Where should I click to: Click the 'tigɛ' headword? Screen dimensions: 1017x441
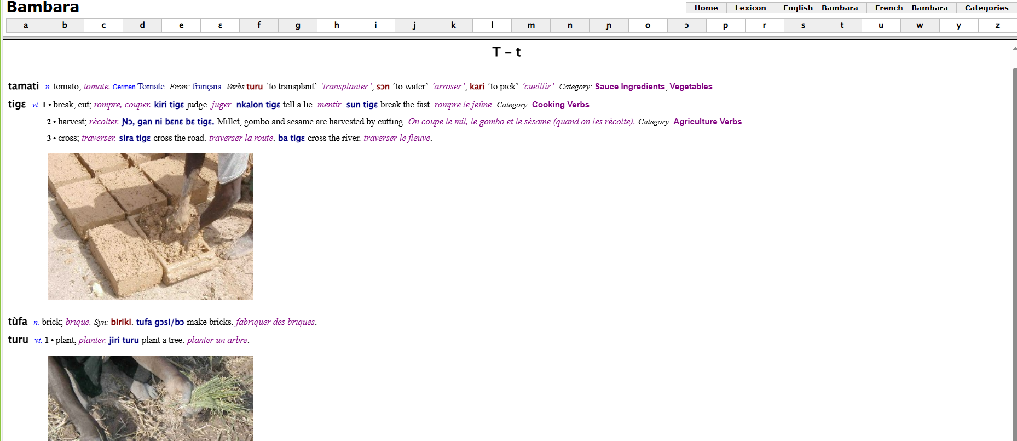(17, 104)
